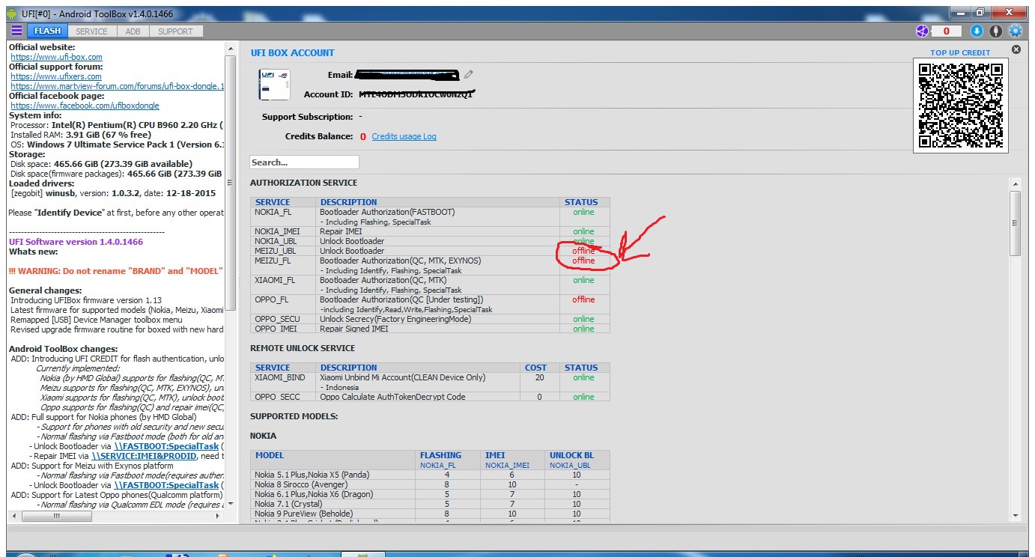The height and width of the screenshot is (557, 1035).
Task: Select the XIAOMI_BIND remote unlock row
Action: pos(430,382)
